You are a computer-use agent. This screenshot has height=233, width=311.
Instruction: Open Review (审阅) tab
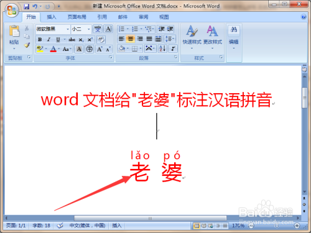tap(143, 17)
